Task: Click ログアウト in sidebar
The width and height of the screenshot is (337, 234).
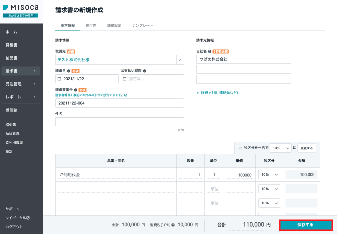Action: (14, 227)
